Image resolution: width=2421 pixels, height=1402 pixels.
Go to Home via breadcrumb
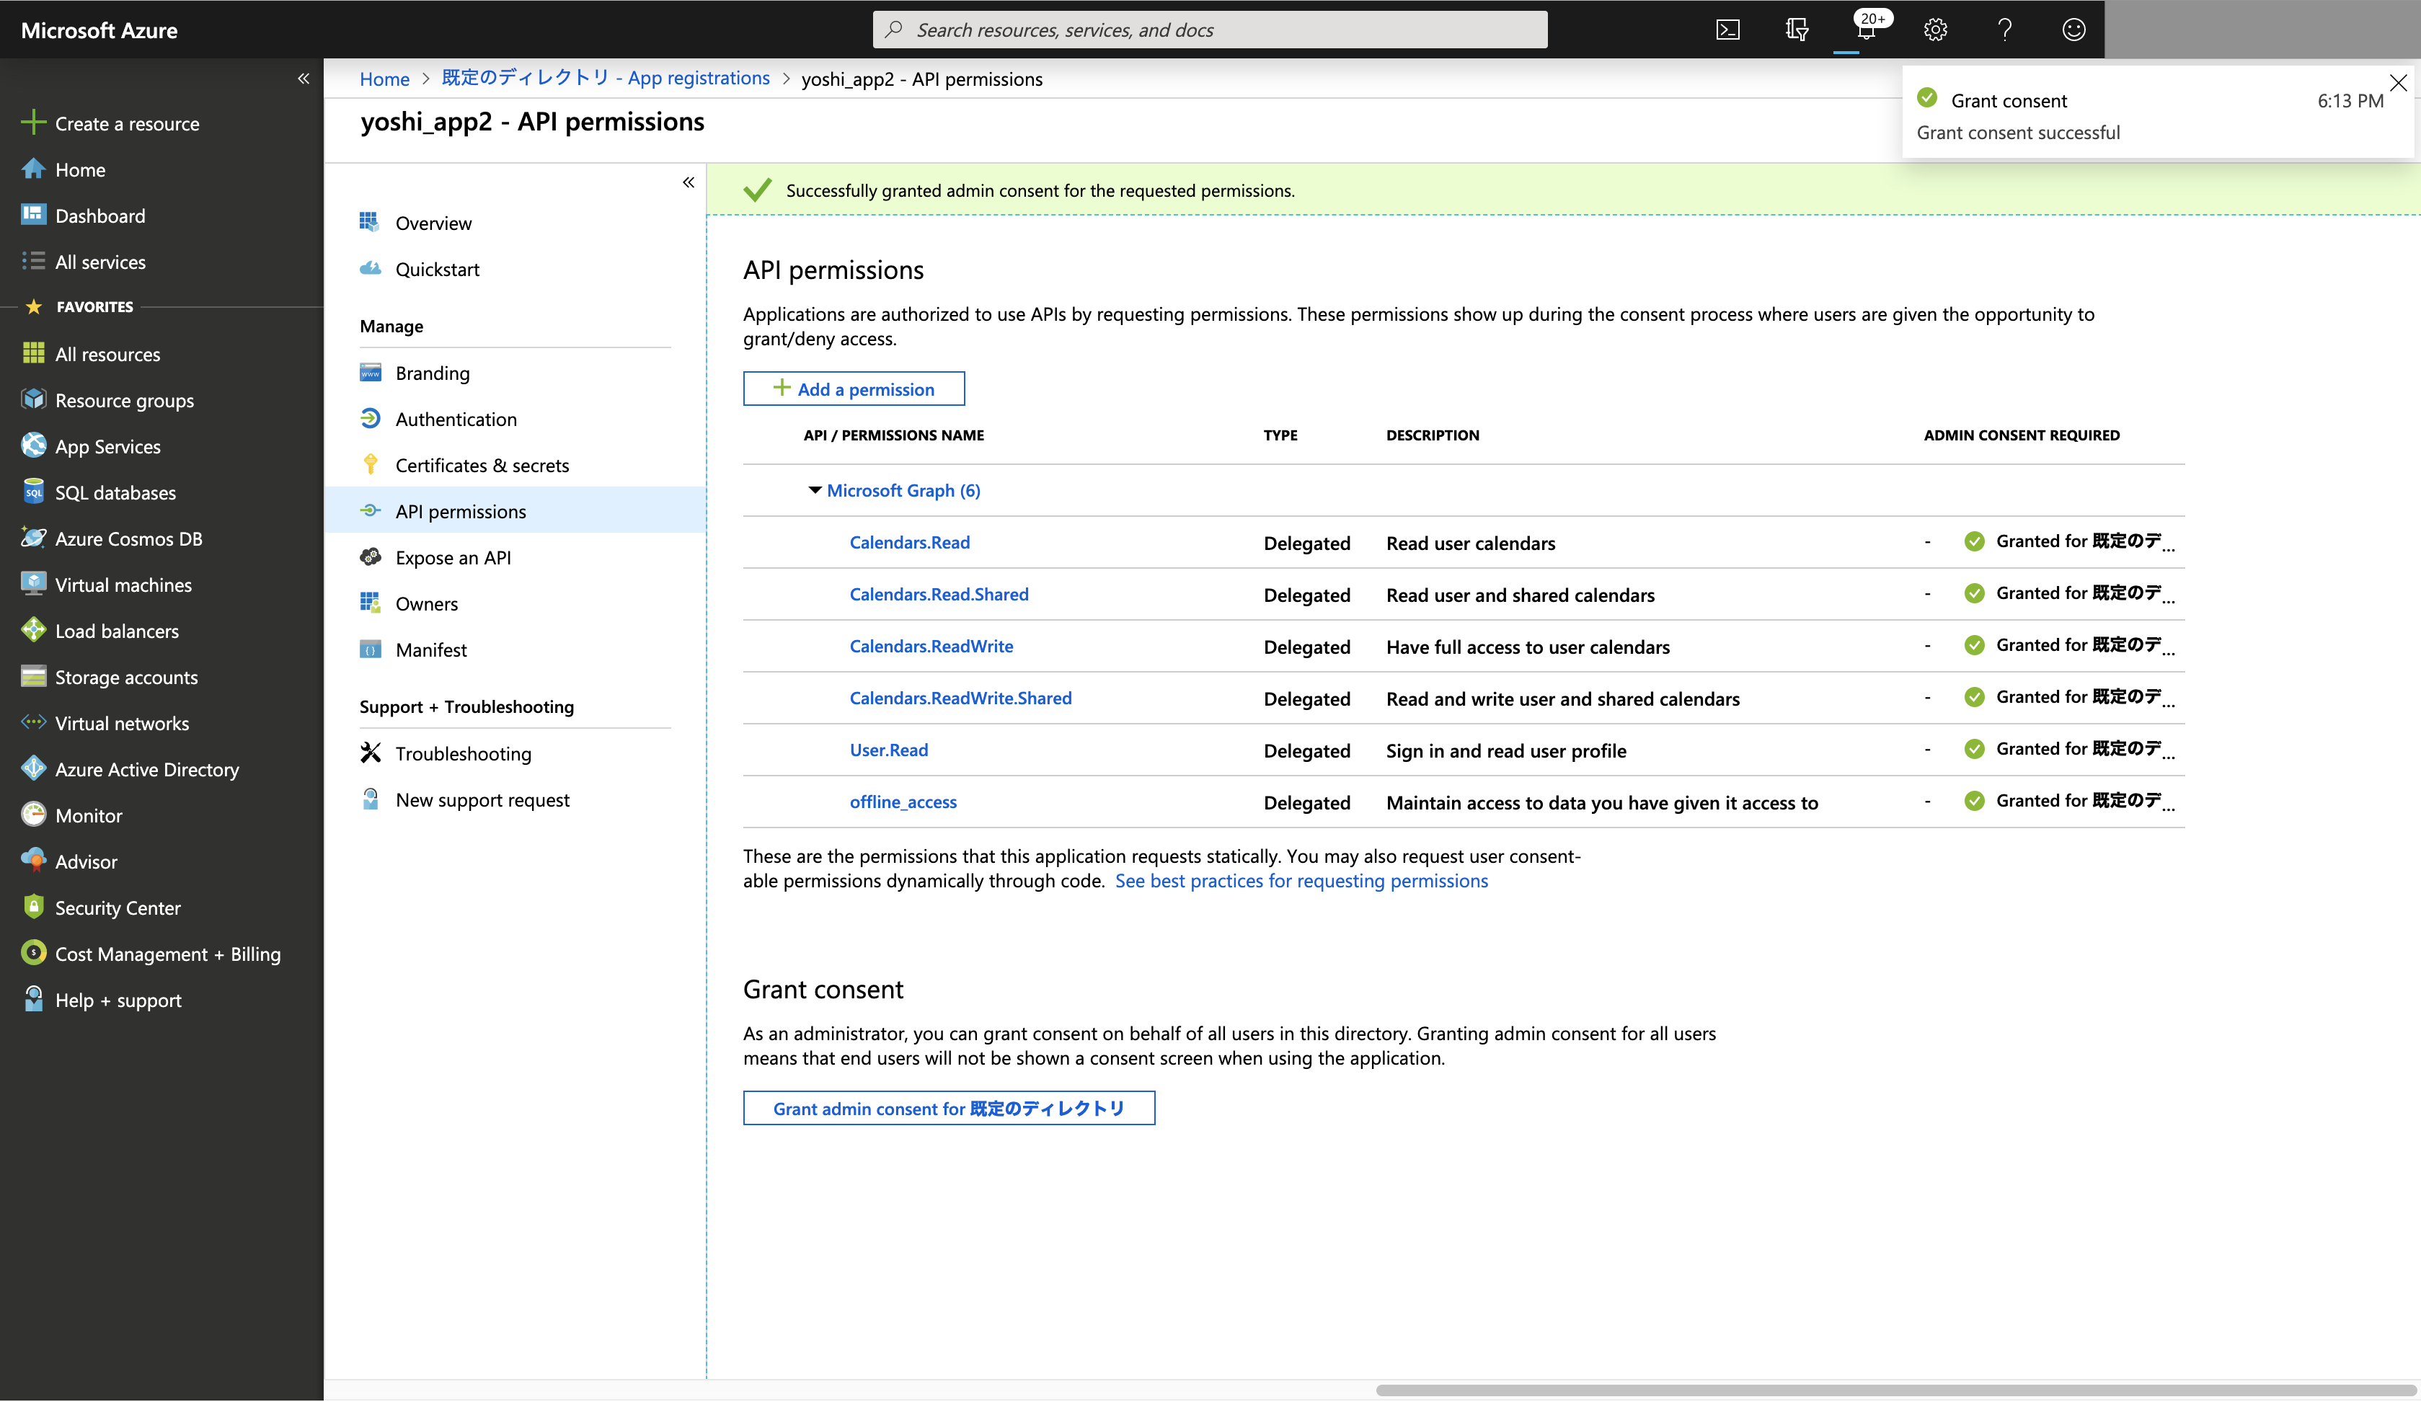(x=384, y=79)
